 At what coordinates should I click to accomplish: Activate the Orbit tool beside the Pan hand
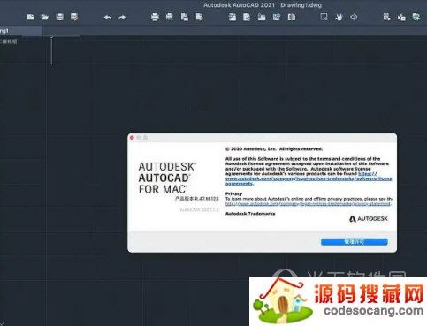(x=354, y=18)
